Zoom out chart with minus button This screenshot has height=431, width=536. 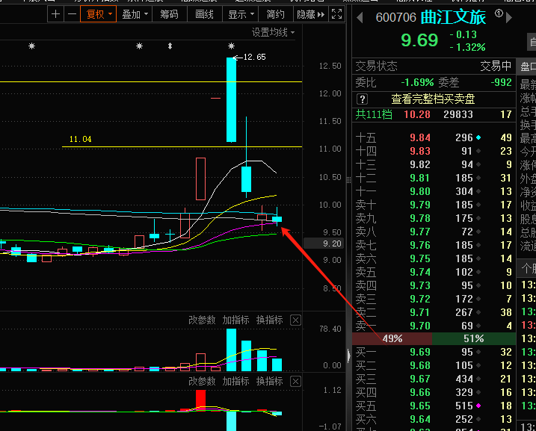tap(72, 14)
